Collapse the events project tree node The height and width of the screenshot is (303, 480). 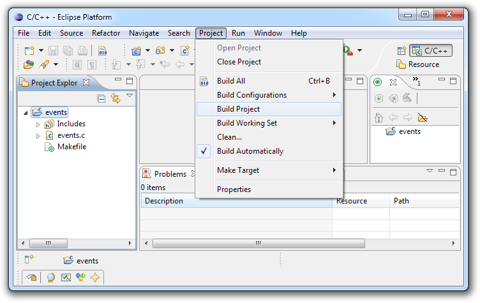click(x=26, y=113)
